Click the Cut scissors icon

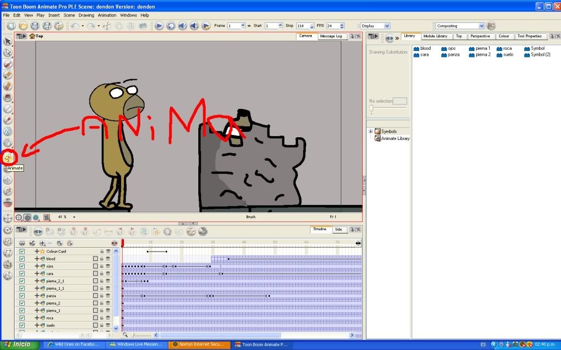click(x=107, y=26)
